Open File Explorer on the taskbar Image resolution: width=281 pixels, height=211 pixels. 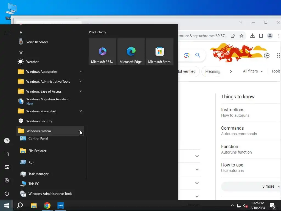tap(33, 206)
